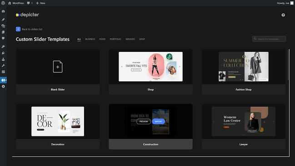Open the Posts pin icon in sidebar
The height and width of the screenshot is (166, 295).
tap(3, 20)
